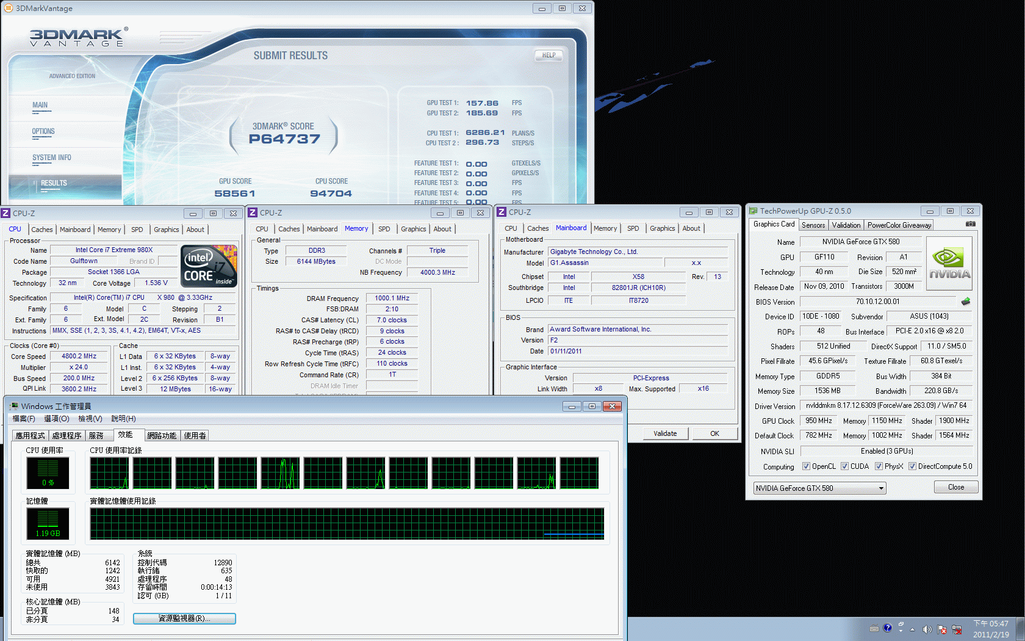This screenshot has width=1025, height=641.
Task: Open SYSTEM INFO in 3DMark Vantage sidebar
Action: [52, 158]
